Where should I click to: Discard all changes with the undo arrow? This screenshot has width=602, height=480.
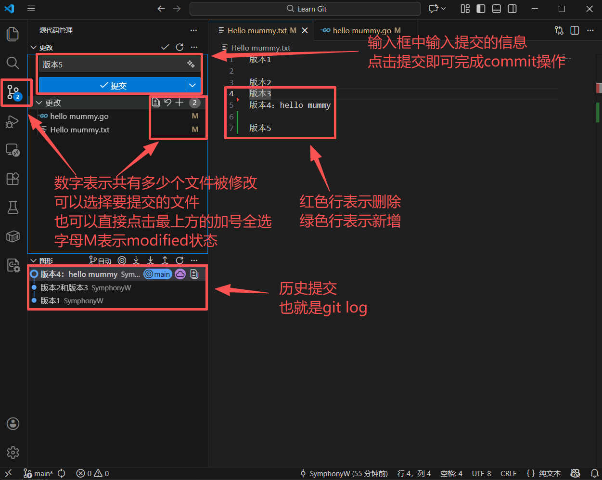(167, 102)
